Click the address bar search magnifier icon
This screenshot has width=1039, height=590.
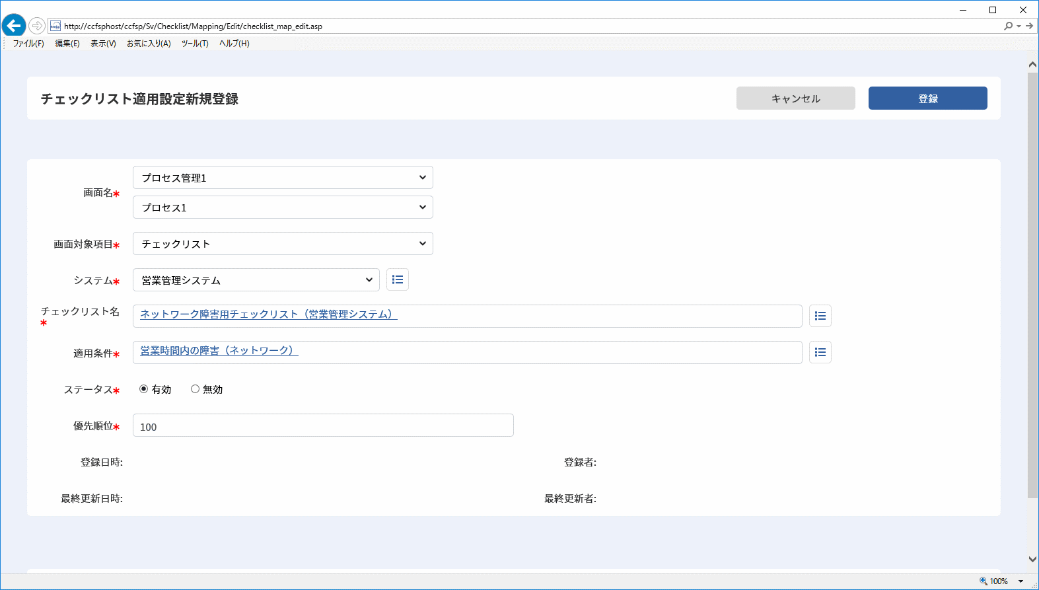pos(1008,26)
